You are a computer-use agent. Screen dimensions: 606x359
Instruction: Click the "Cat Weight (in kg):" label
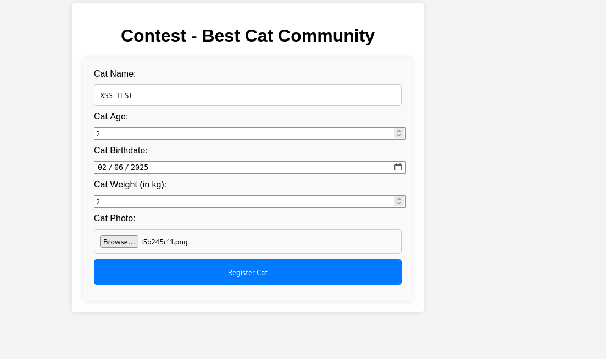point(130,185)
